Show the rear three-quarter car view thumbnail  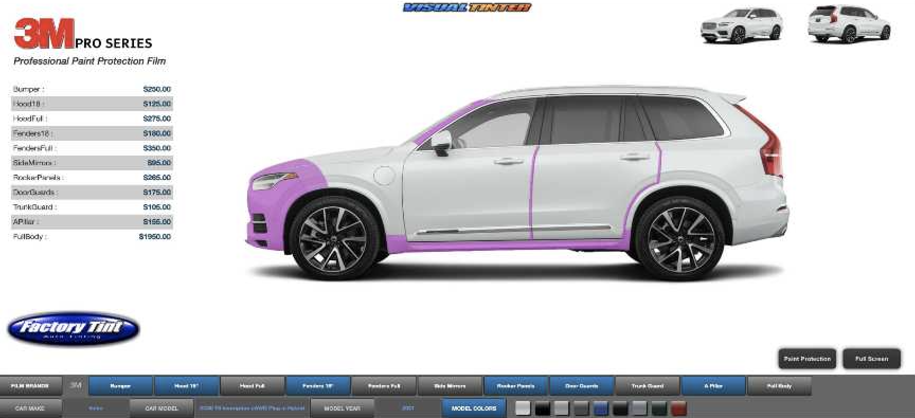[x=849, y=24]
